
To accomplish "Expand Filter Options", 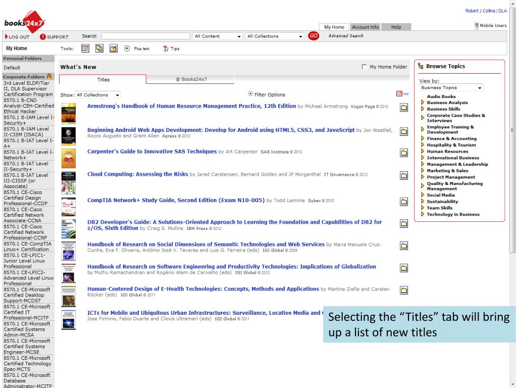I will pos(267,94).
